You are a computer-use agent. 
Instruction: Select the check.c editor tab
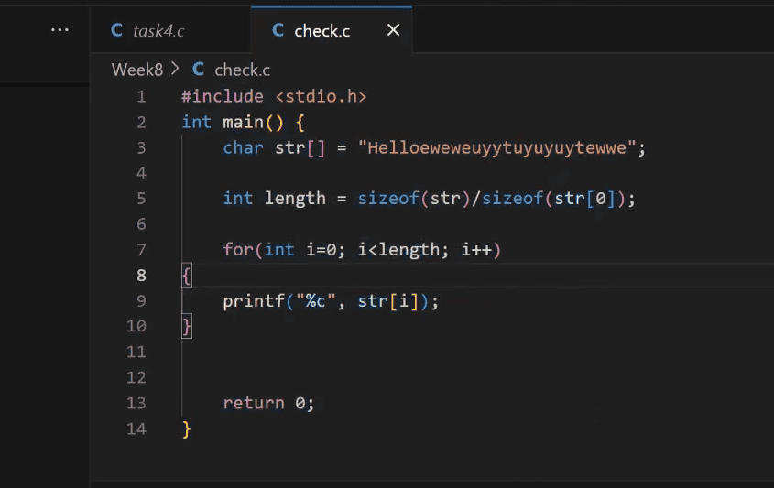click(322, 30)
